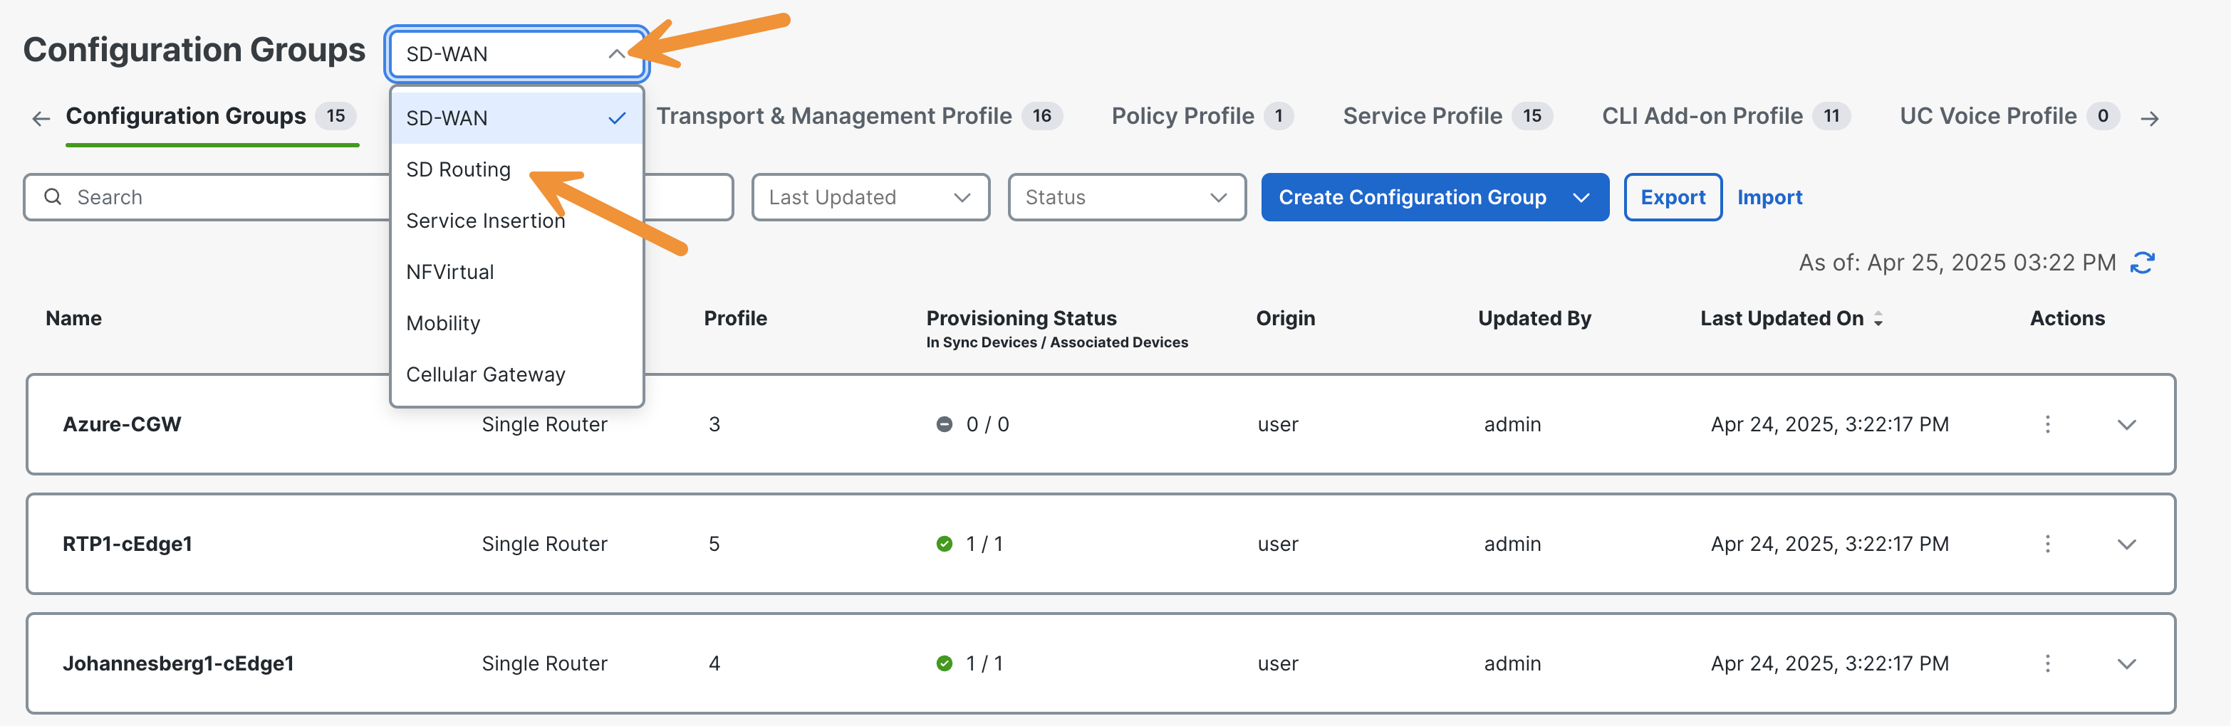
Task: Click the Last Updated On column header
Action: tap(1782, 318)
